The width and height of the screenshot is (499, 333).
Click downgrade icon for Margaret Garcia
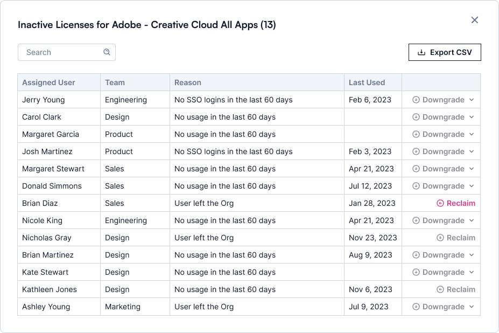click(416, 134)
